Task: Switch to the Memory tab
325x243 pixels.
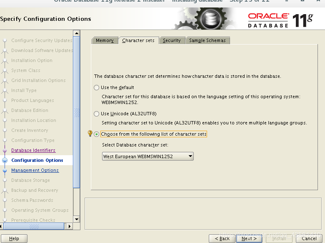Action: 105,40
